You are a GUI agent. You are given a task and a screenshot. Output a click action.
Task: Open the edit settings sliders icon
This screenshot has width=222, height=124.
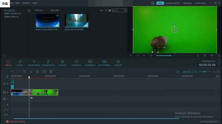(25, 72)
